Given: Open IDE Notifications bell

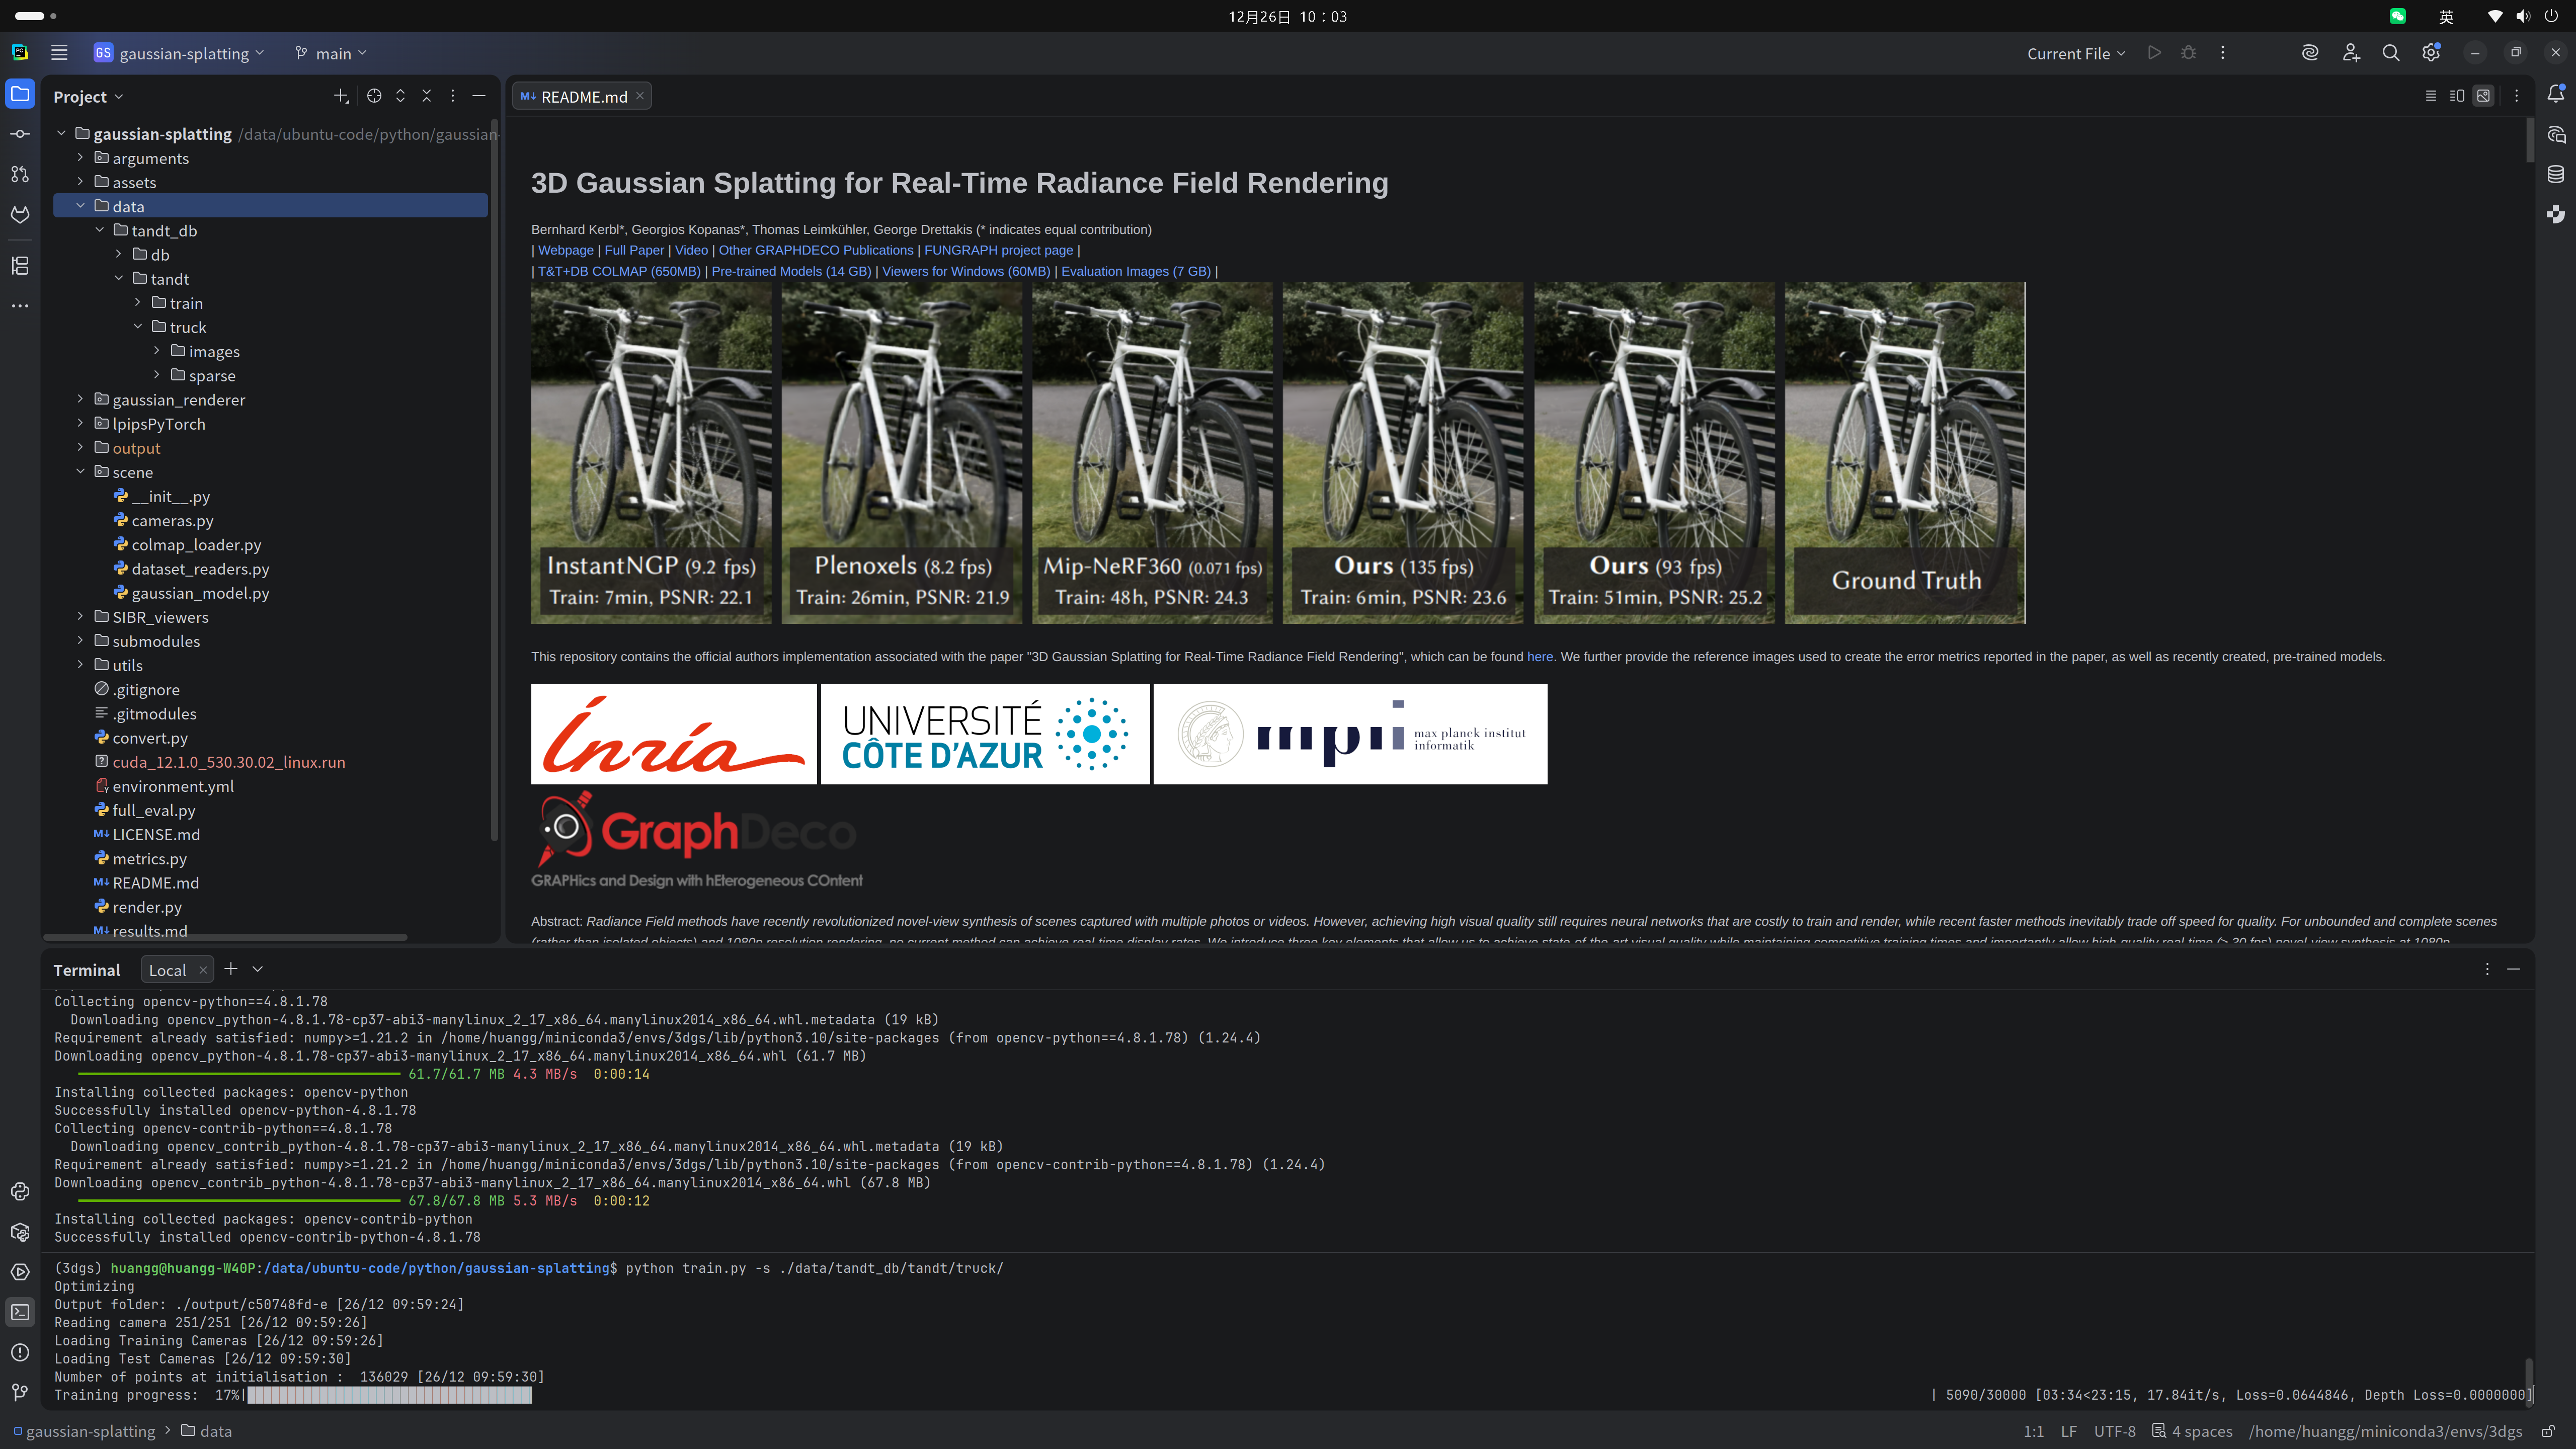Looking at the screenshot, I should (x=2555, y=94).
